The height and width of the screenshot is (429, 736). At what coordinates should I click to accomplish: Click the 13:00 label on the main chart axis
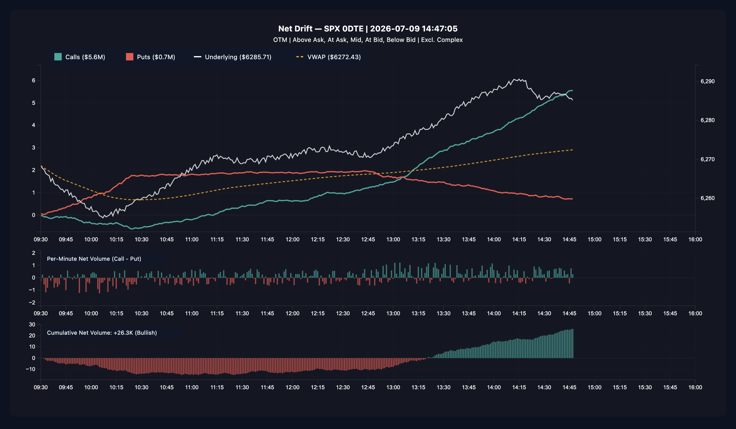pyautogui.click(x=393, y=239)
